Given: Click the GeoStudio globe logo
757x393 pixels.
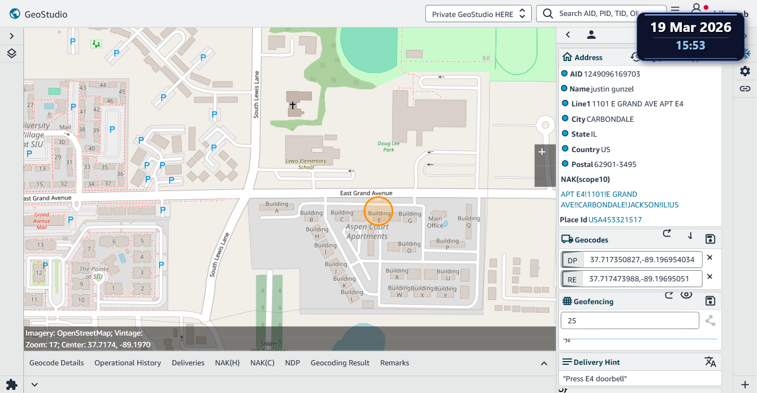Looking at the screenshot, I should (15, 14).
